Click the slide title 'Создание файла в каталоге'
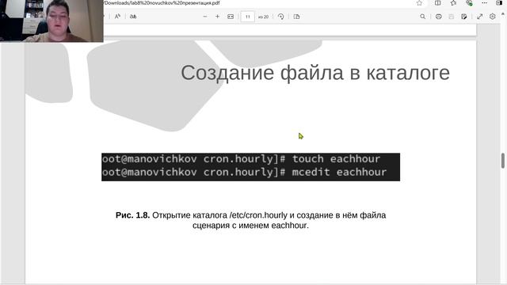The width and height of the screenshot is (507, 285). click(315, 73)
